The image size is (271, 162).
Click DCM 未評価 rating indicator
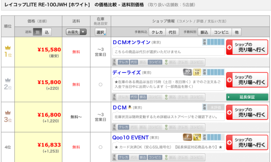[x=213, y=107]
